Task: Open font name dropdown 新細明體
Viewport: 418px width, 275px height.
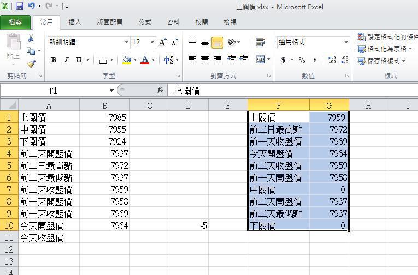Action: 126,42
